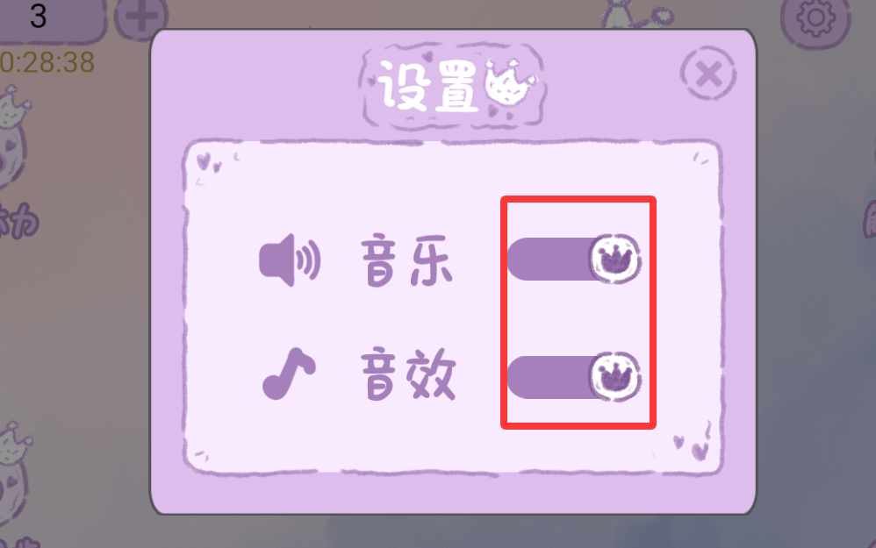
Task: Click the hearts decoration in panel's upper-left corner
Action: 210,162
